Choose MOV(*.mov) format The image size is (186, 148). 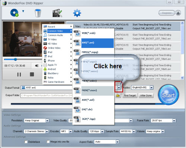(93, 91)
